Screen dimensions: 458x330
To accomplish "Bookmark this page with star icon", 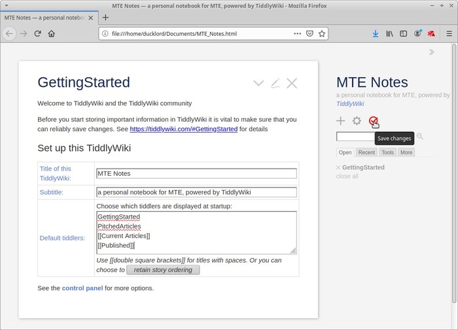I will (x=322, y=34).
